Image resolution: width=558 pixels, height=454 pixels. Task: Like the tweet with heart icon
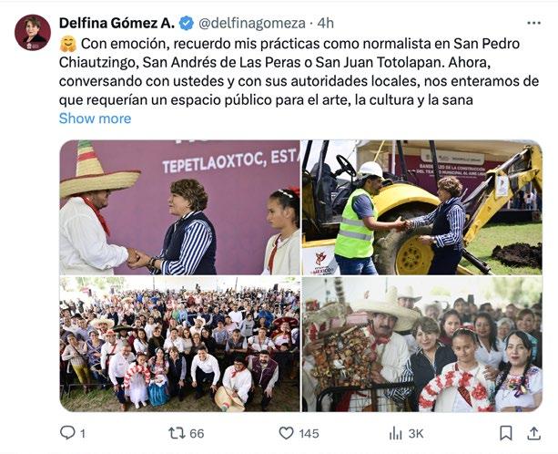[x=286, y=433]
